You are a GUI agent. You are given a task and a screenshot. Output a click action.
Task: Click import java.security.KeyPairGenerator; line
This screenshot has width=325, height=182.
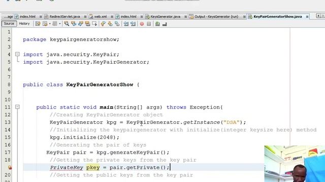pos(86,62)
